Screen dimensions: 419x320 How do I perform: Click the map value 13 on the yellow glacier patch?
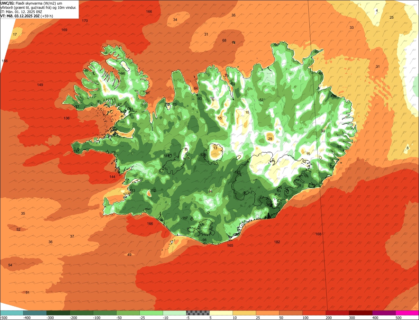coord(215,148)
